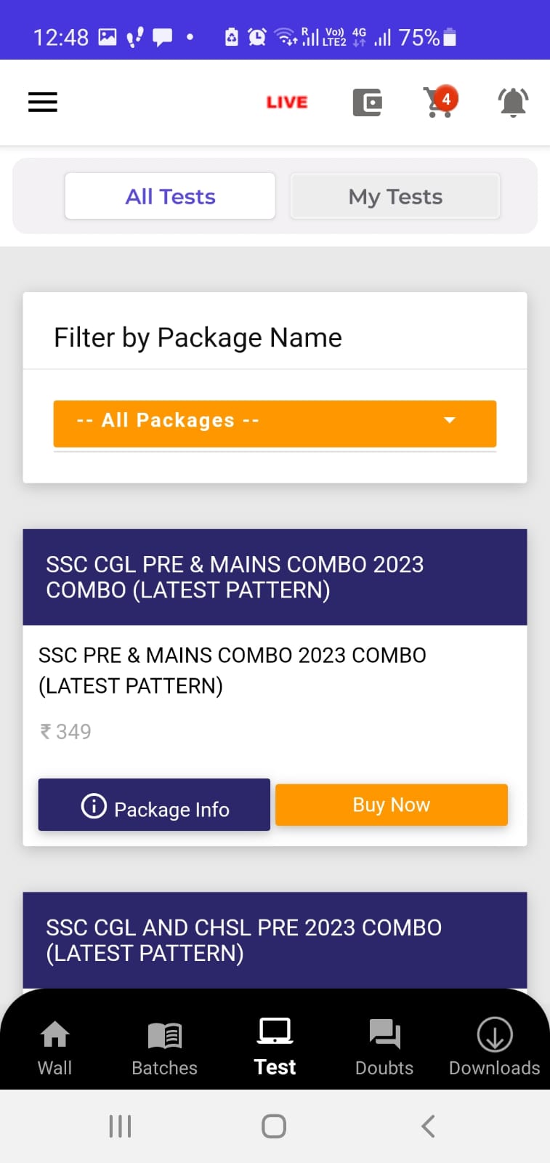Select the Test tab in bottom bar
This screenshot has height=1163, width=550.
[x=275, y=1048]
